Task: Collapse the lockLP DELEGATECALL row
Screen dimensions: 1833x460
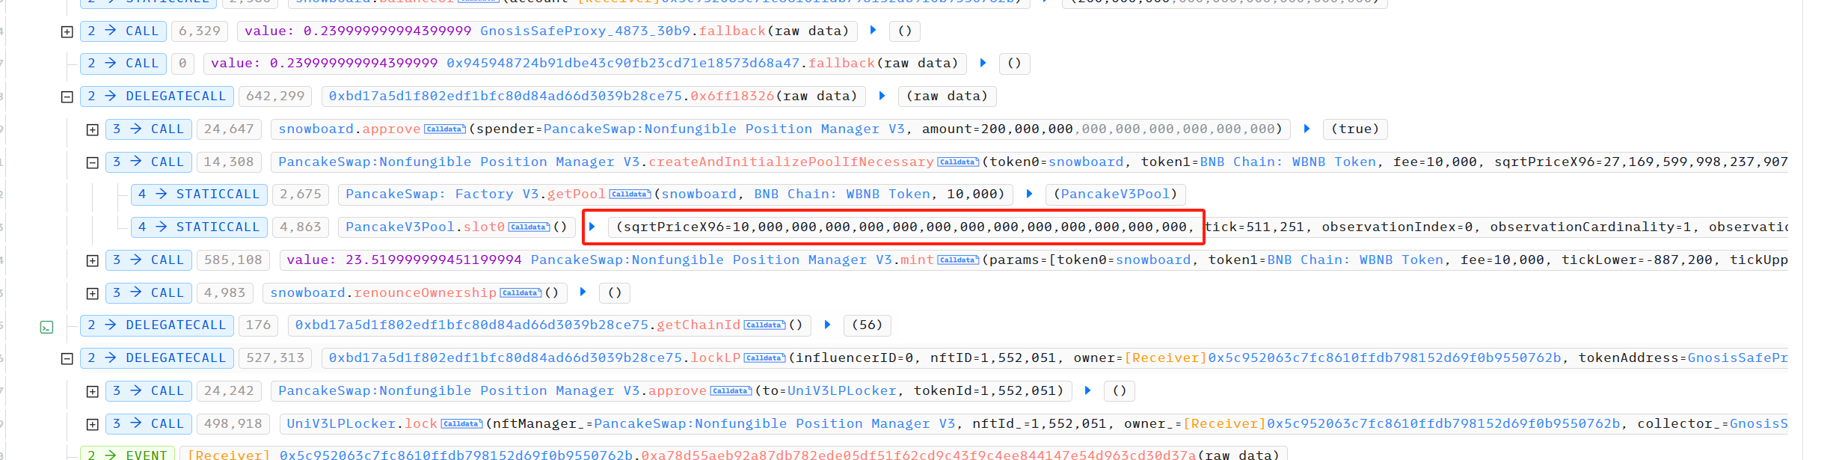Action: (67, 358)
